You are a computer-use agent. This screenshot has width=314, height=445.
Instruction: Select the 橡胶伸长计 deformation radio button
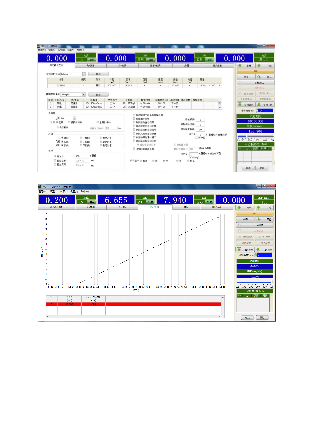[x=69, y=122]
